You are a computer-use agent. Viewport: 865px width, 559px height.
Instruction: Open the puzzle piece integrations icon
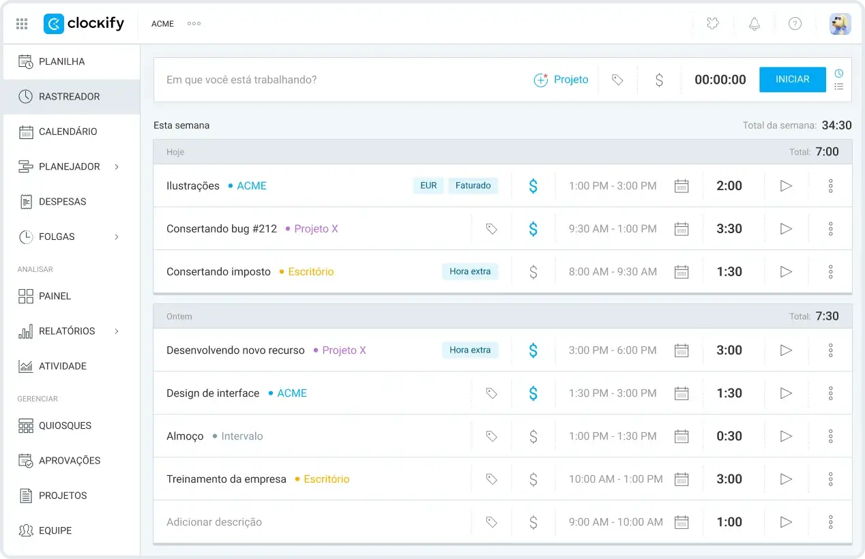tap(713, 24)
